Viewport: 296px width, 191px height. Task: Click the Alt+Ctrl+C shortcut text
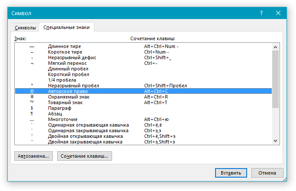156,91
